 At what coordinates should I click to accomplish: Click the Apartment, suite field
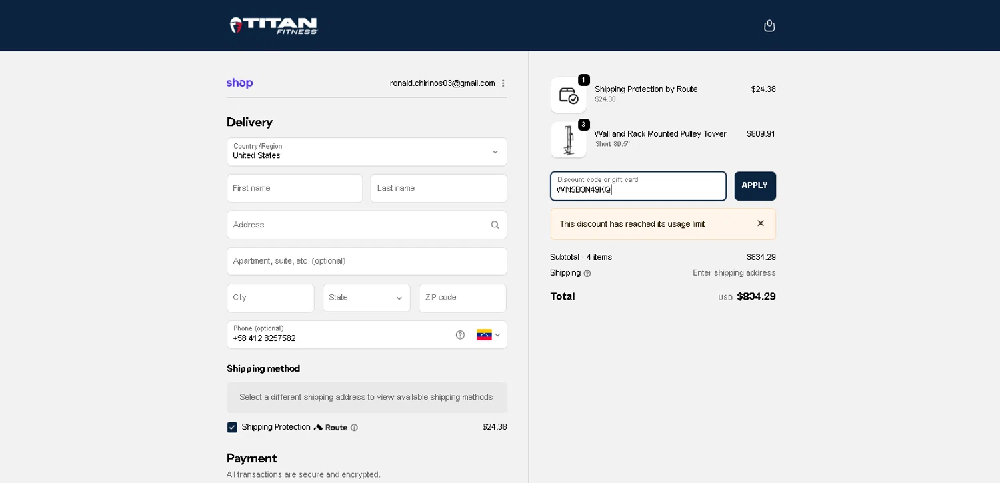point(367,261)
